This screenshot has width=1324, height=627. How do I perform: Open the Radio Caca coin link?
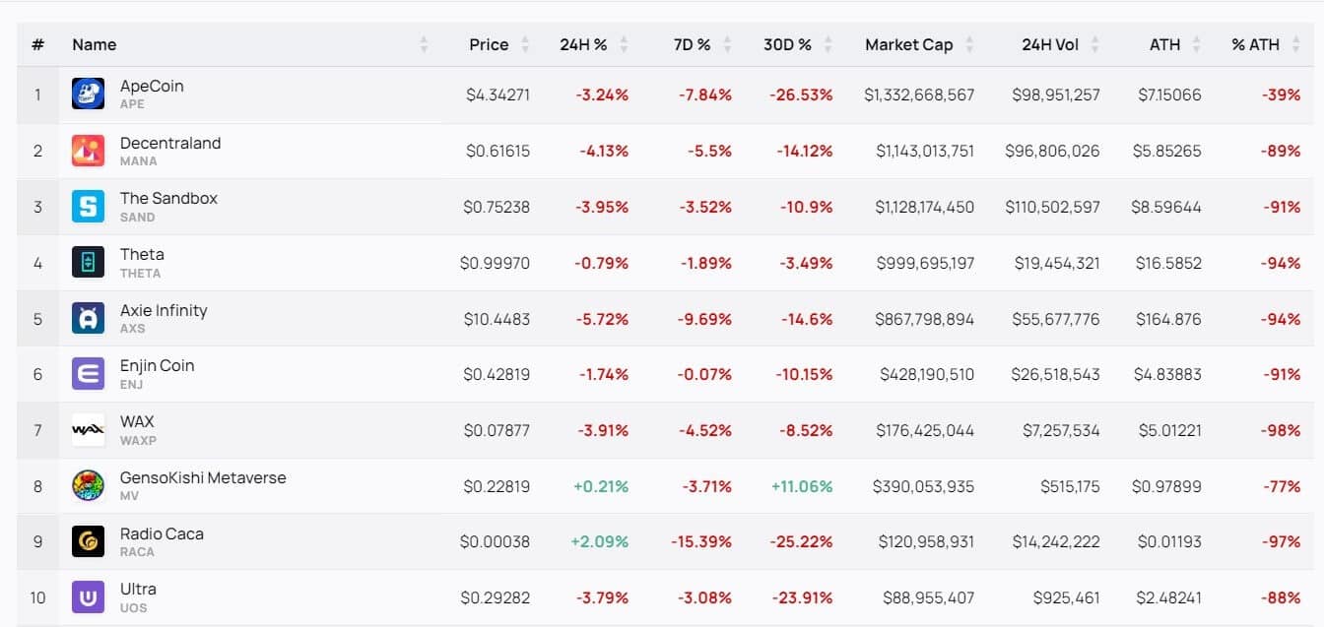[162, 533]
